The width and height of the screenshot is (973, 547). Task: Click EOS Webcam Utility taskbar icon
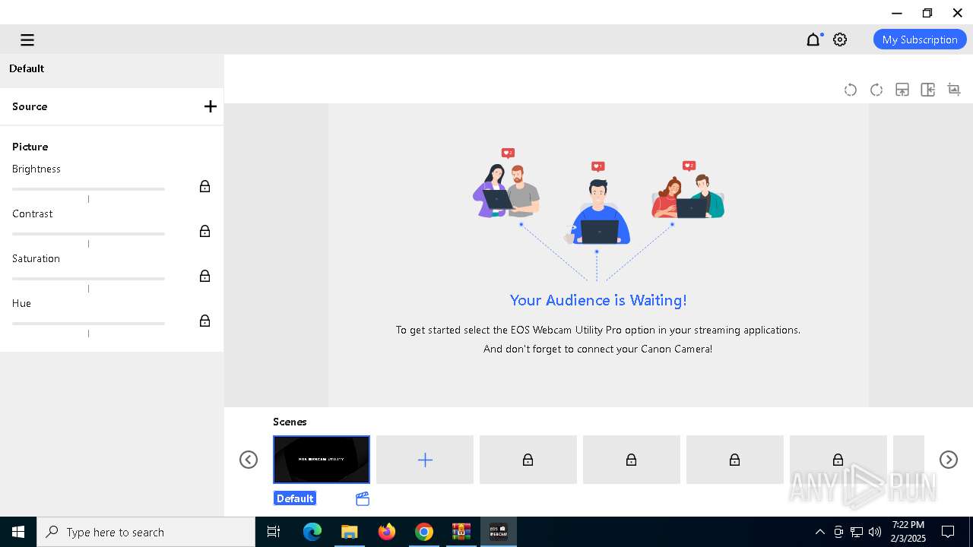point(499,532)
